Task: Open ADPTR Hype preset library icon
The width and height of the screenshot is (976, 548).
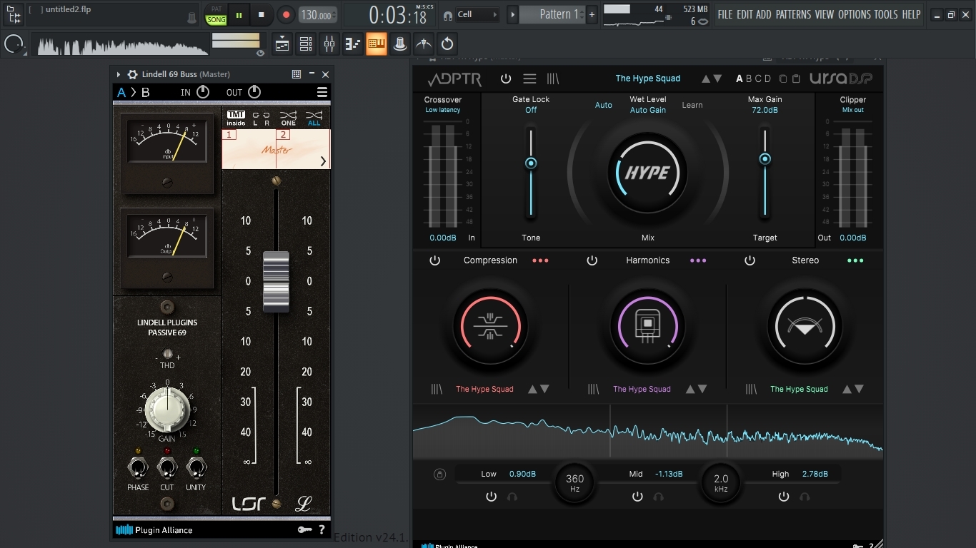Action: tap(553, 78)
